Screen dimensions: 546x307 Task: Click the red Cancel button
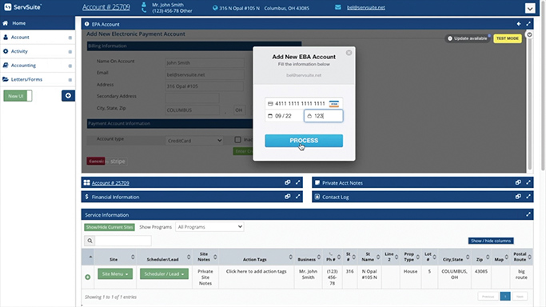coord(96,161)
